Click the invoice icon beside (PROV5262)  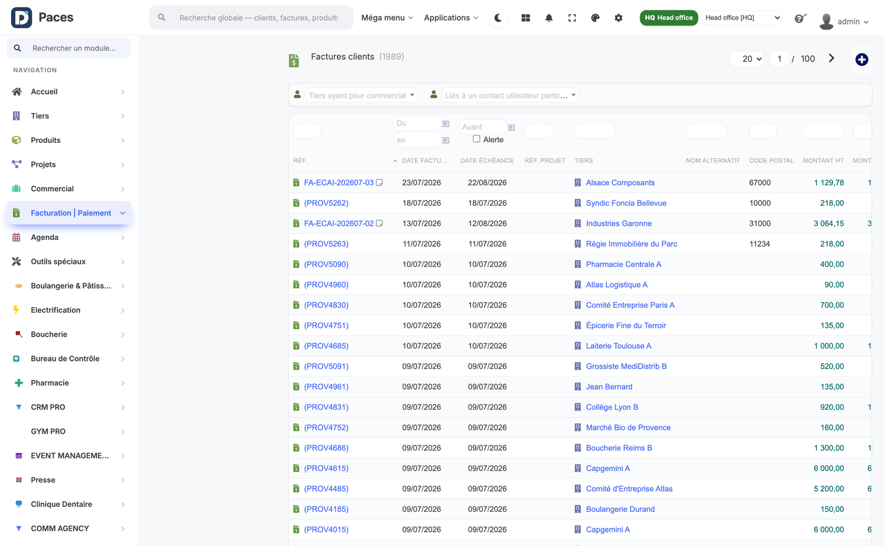[x=296, y=203]
